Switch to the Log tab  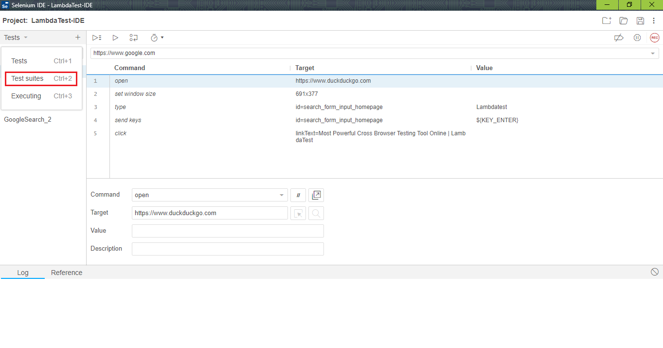tap(23, 273)
